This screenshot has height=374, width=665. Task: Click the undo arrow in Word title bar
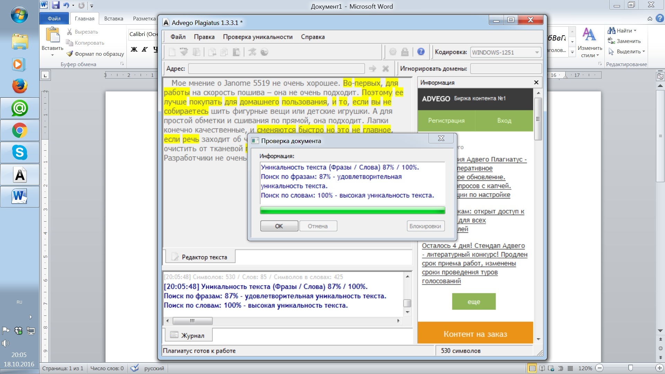click(66, 5)
